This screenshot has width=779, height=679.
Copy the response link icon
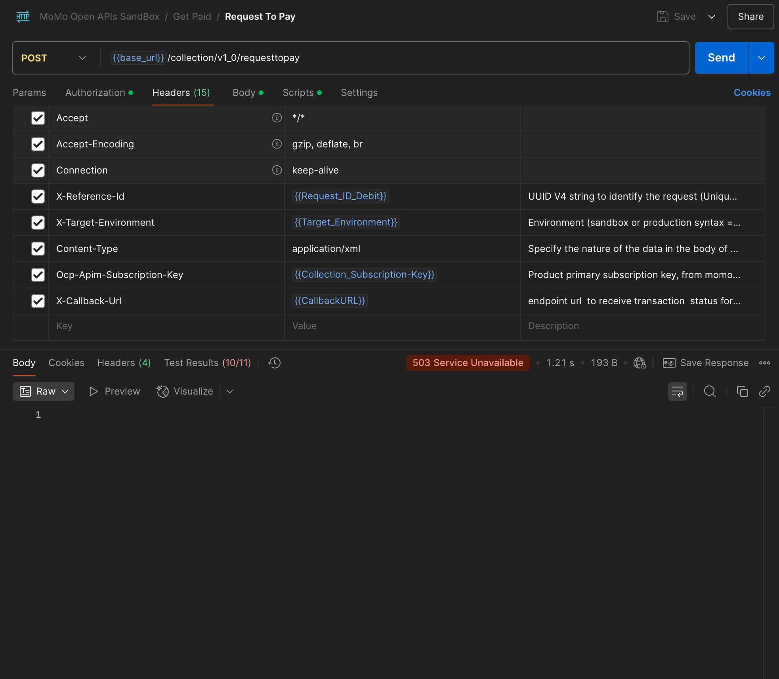pos(764,391)
